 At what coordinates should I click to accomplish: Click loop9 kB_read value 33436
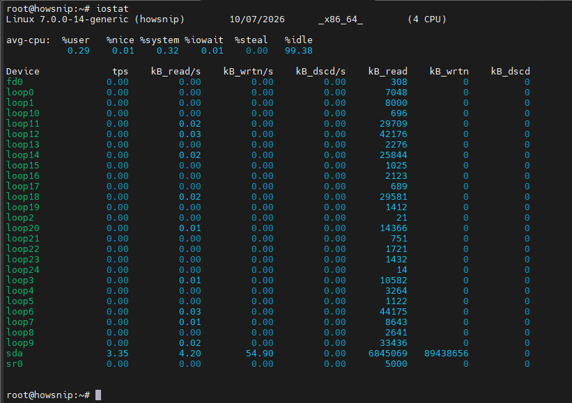[x=393, y=343]
